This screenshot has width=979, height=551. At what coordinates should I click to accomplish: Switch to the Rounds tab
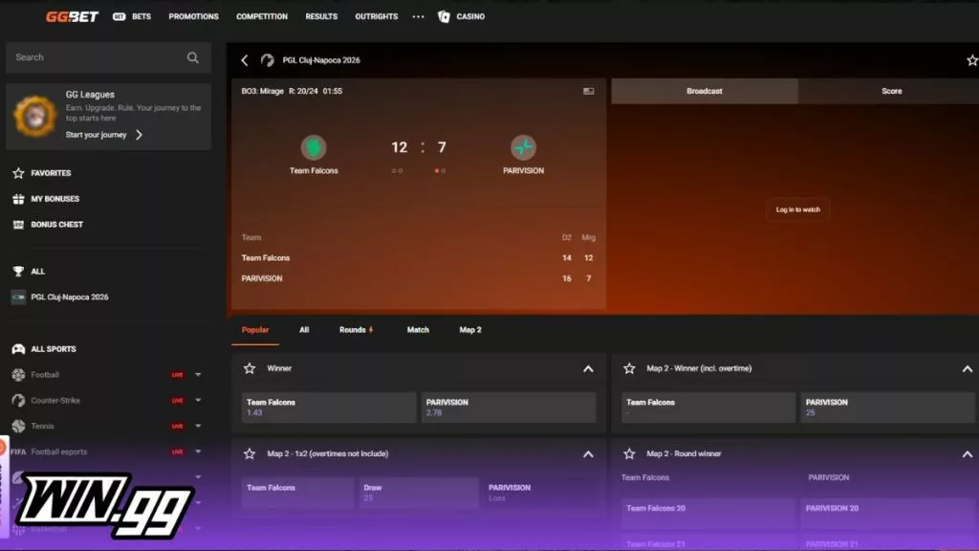(x=356, y=330)
